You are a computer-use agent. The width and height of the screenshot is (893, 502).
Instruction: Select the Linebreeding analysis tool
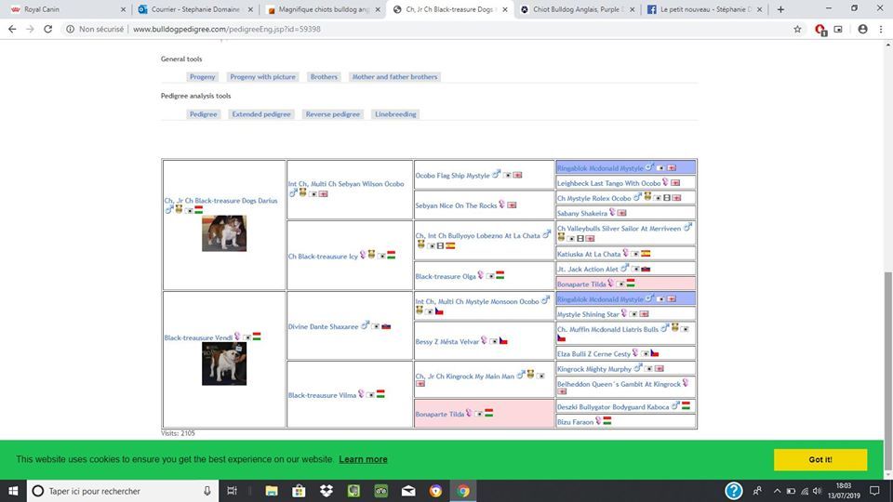[x=395, y=114]
